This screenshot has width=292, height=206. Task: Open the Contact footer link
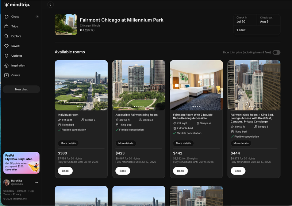click(x=21, y=191)
